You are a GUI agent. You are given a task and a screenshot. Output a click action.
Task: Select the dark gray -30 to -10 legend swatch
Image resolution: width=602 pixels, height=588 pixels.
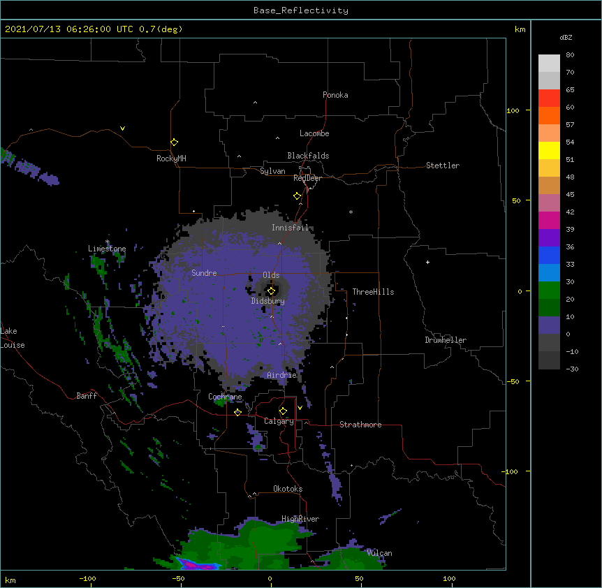[549, 360]
